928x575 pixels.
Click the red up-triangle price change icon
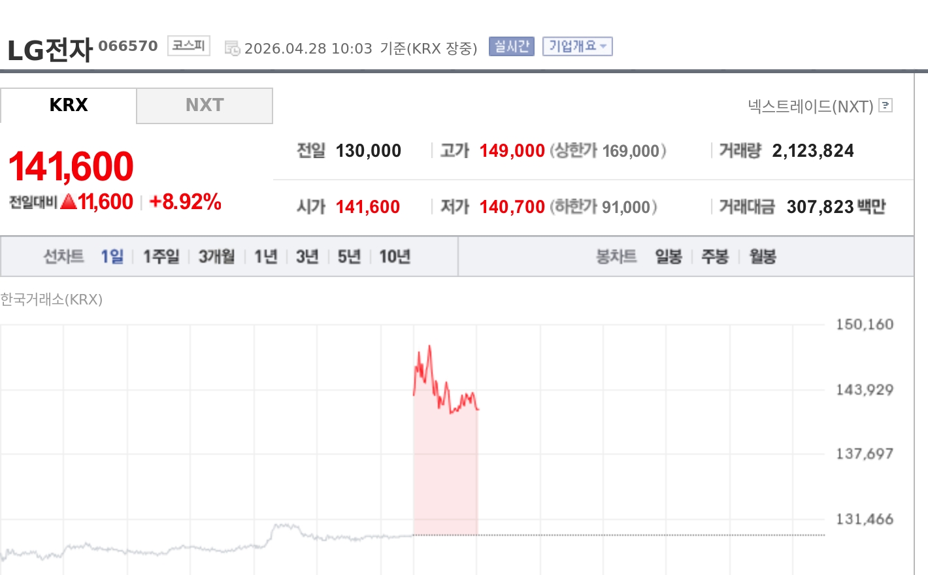point(69,202)
